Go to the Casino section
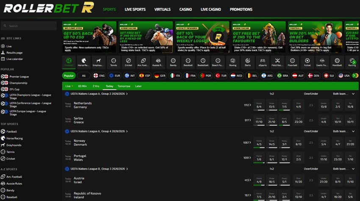This screenshot has width=360, height=201. (186, 9)
